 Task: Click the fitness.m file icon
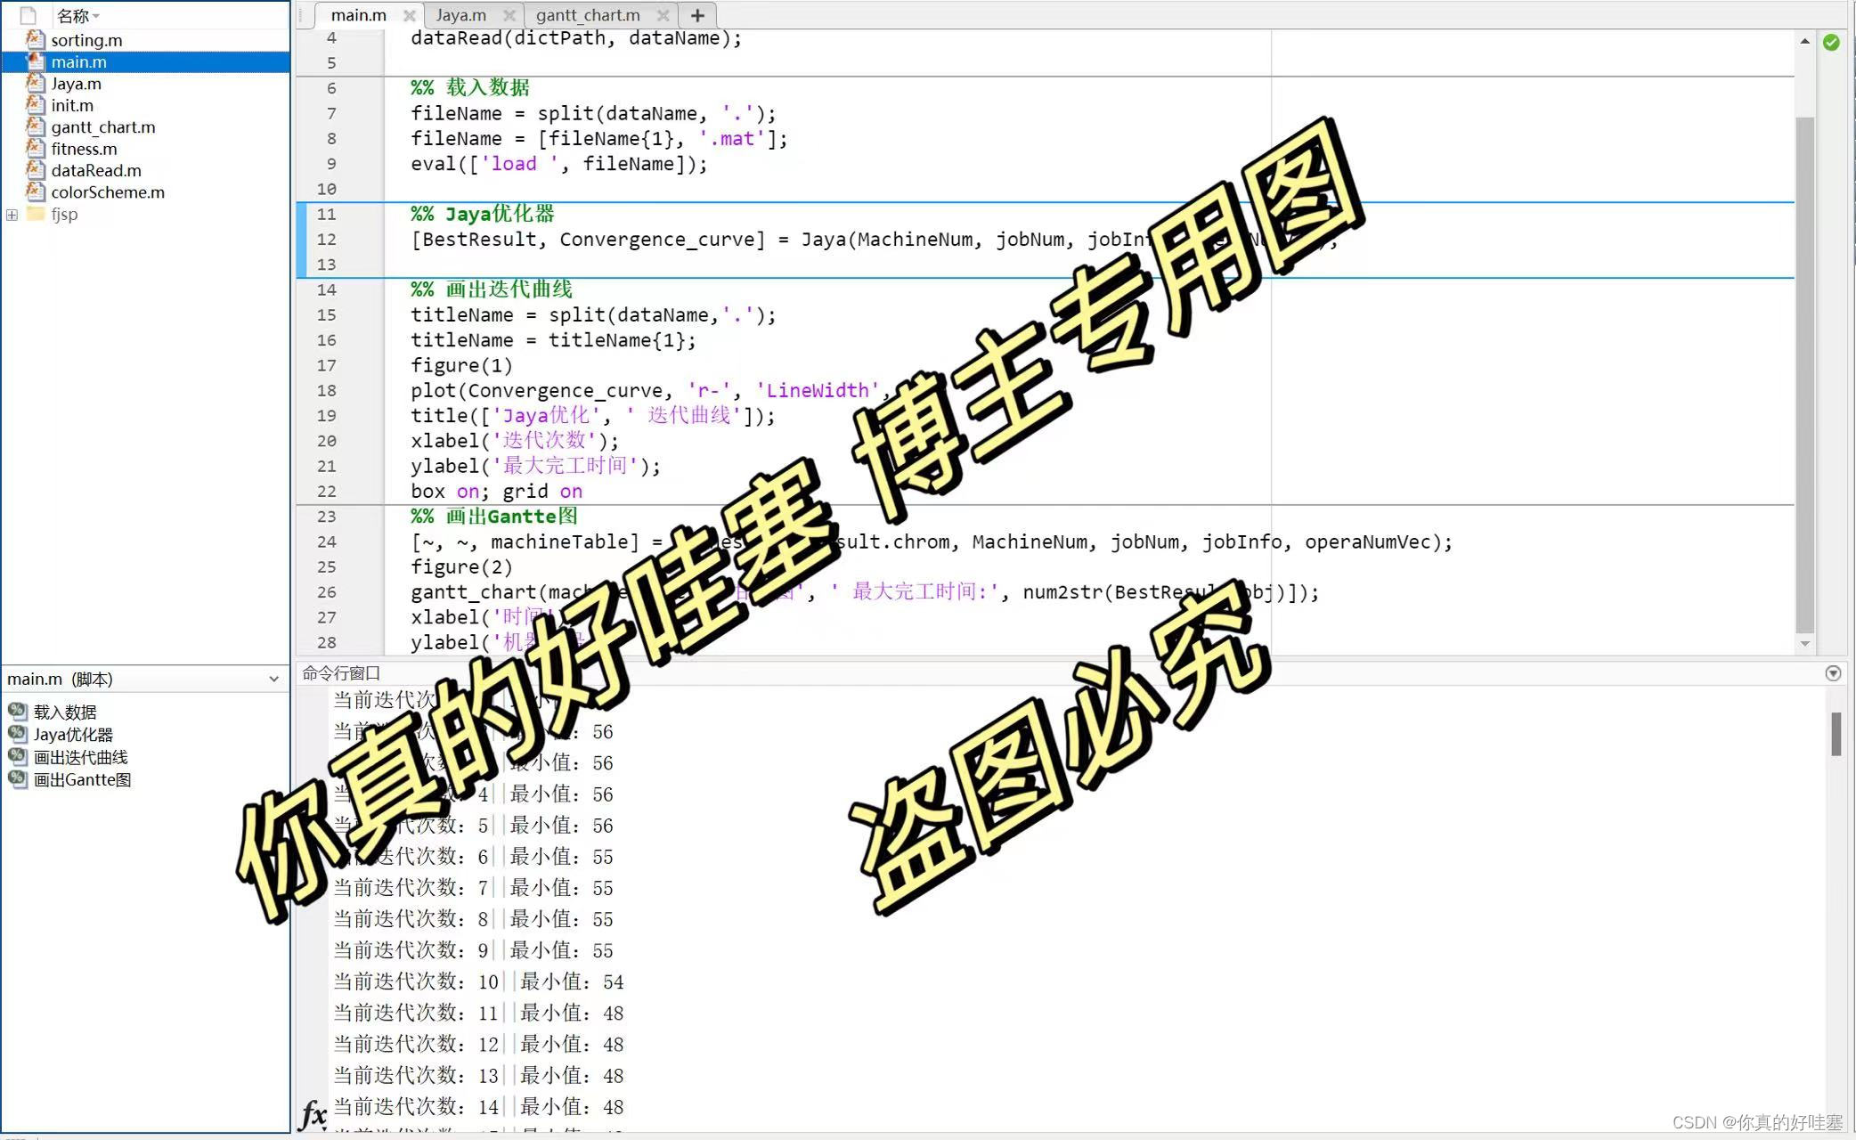point(36,149)
